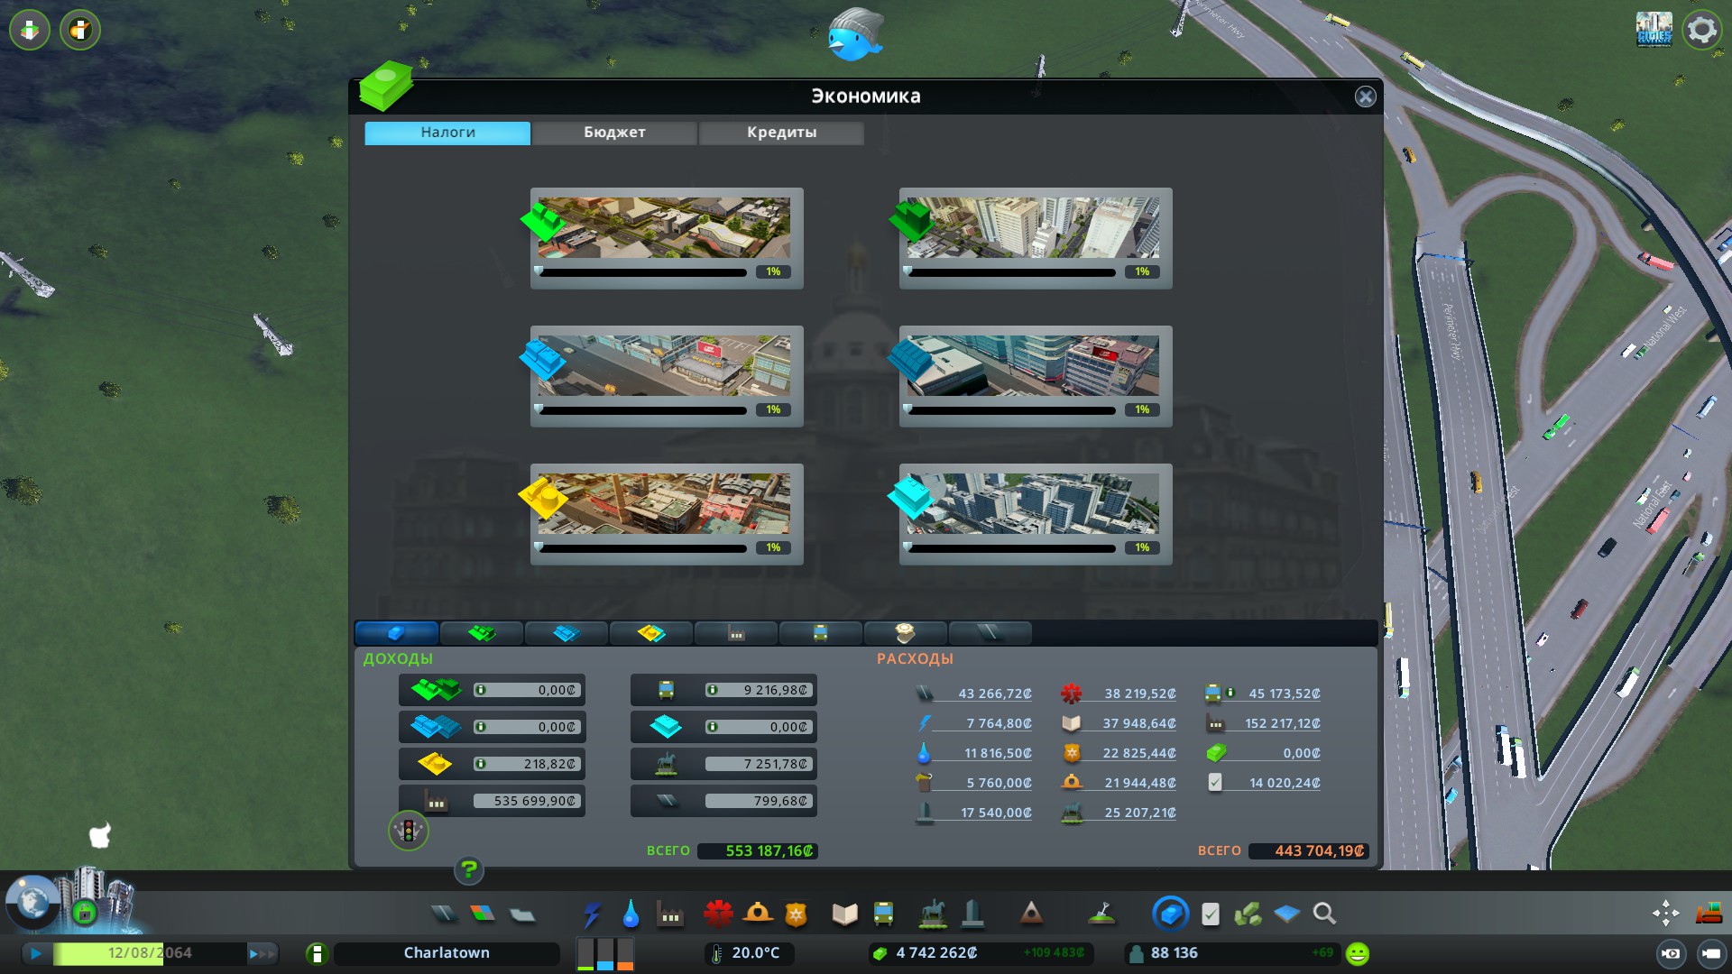Click the Charlatown city name field
The image size is (1732, 974).
(x=447, y=953)
